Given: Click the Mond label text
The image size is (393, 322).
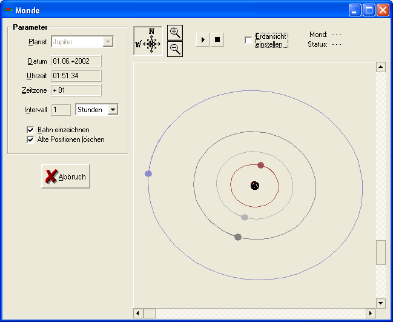Looking at the screenshot, I should (319, 35).
